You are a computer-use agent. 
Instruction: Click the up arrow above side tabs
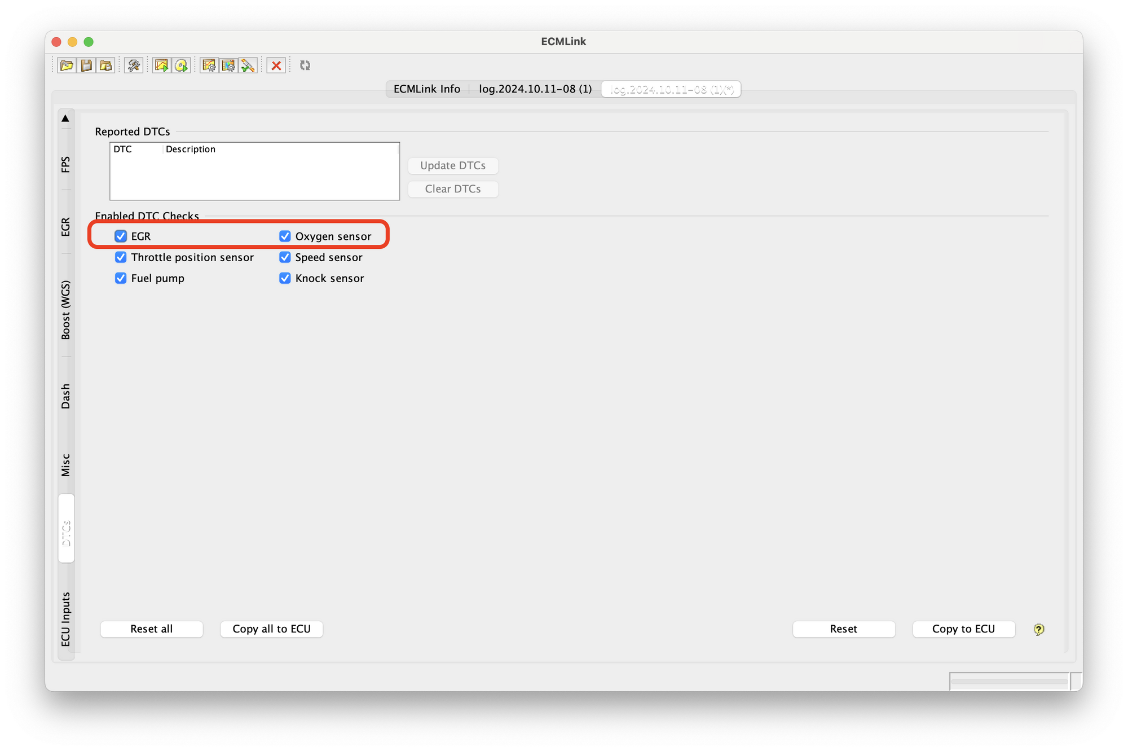pos(65,118)
